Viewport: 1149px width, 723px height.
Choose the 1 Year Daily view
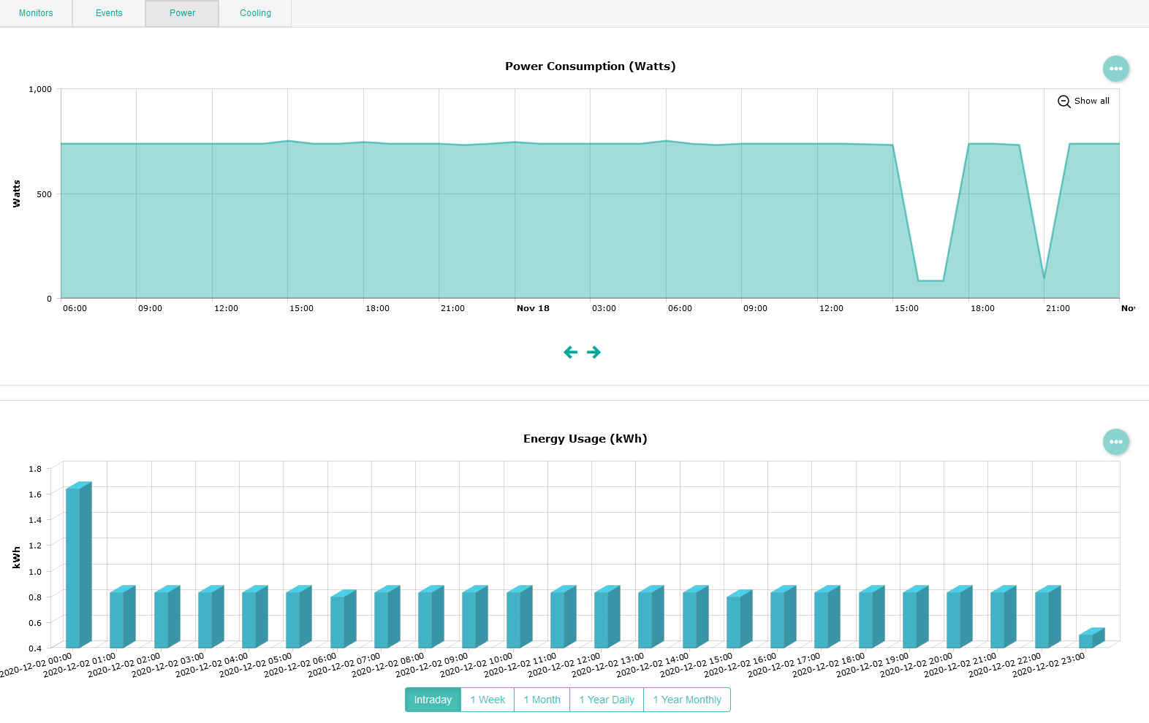607,700
